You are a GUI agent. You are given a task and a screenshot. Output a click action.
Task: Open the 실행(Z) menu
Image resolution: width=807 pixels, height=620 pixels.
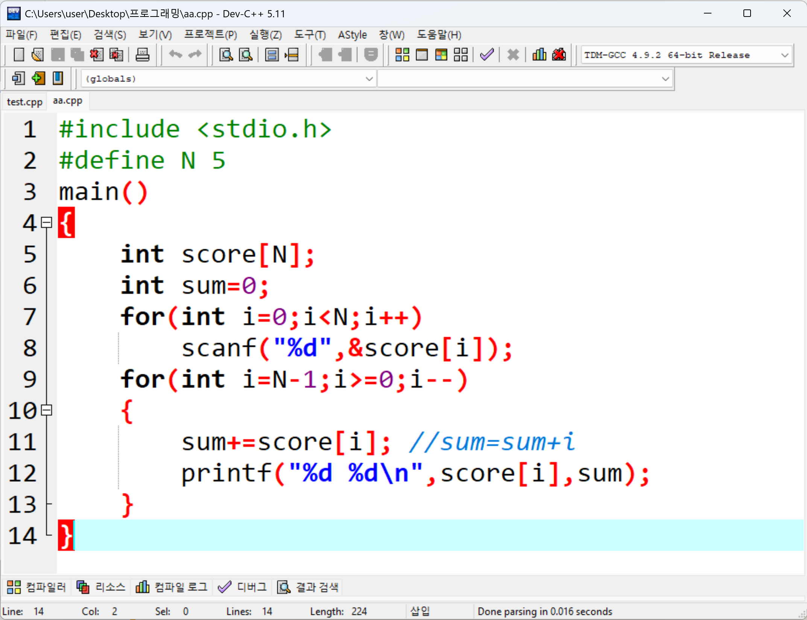pyautogui.click(x=266, y=35)
